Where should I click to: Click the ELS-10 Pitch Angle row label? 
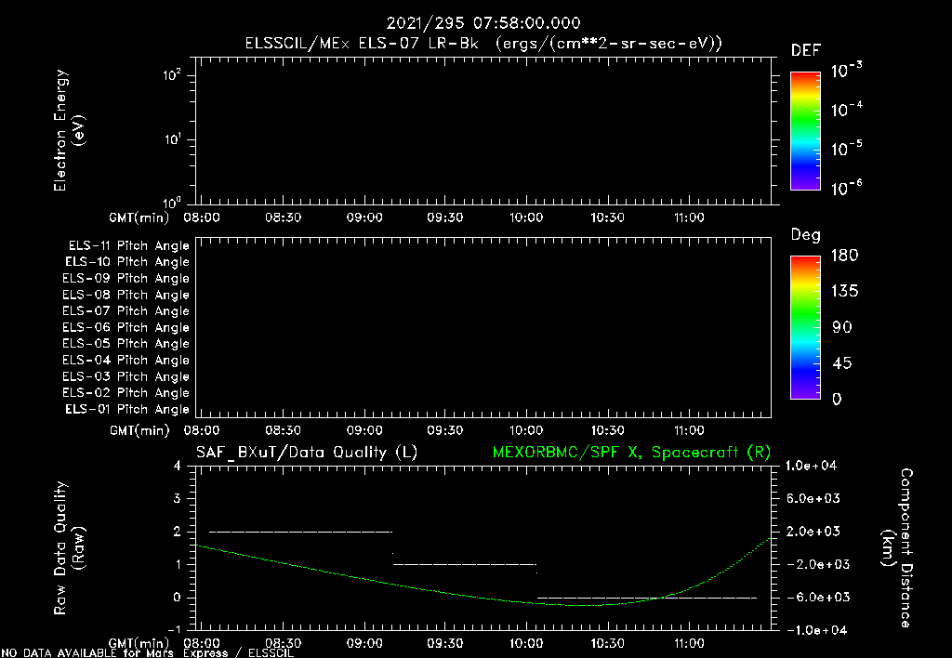tap(127, 262)
